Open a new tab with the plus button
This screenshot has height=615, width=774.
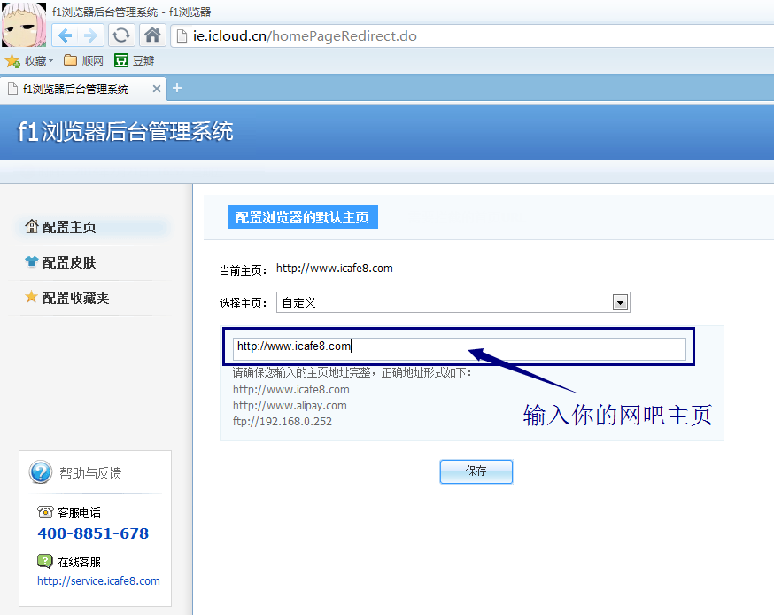point(177,88)
